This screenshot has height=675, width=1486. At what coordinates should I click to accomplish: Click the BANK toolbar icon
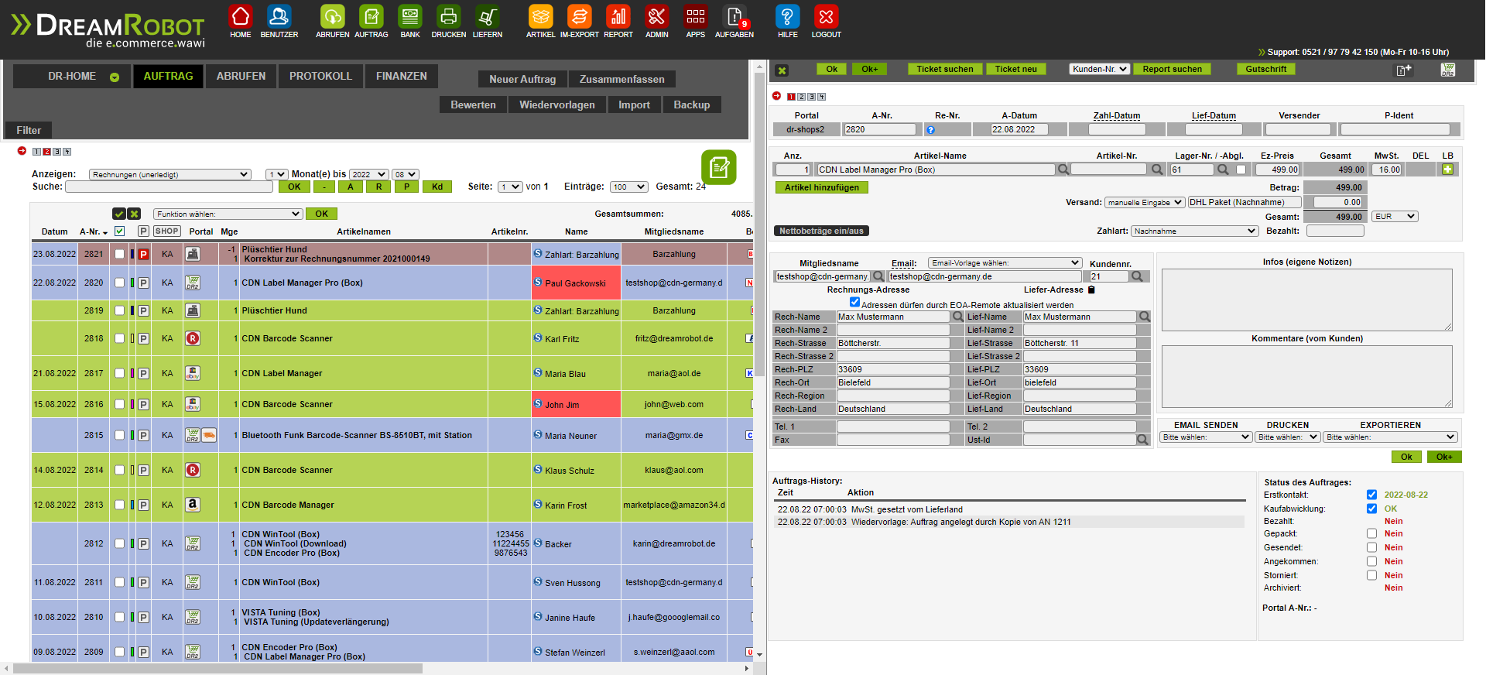point(410,17)
